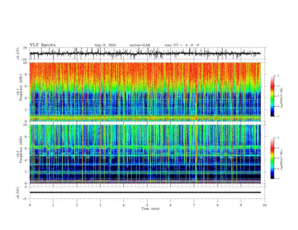Click the ch.1 upper color bar
Viewport: 298px width, 230px height.
(x=272, y=96)
